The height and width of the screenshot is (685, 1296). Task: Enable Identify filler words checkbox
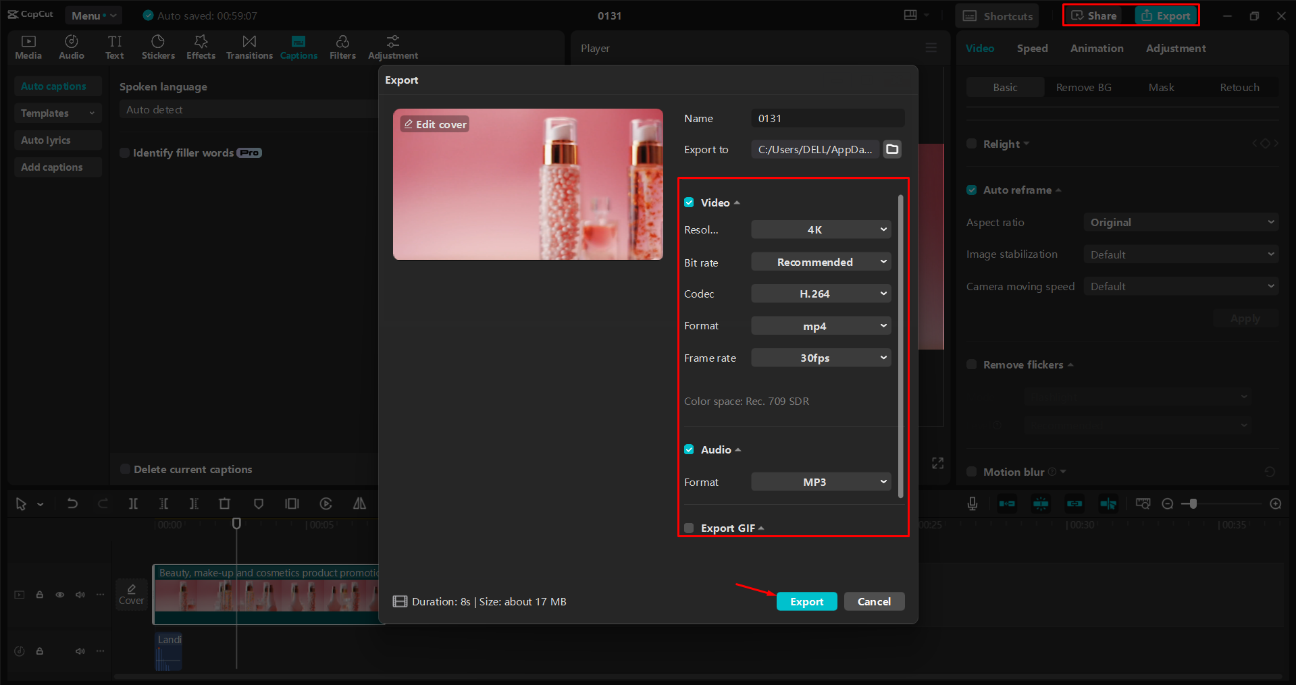[x=124, y=153]
